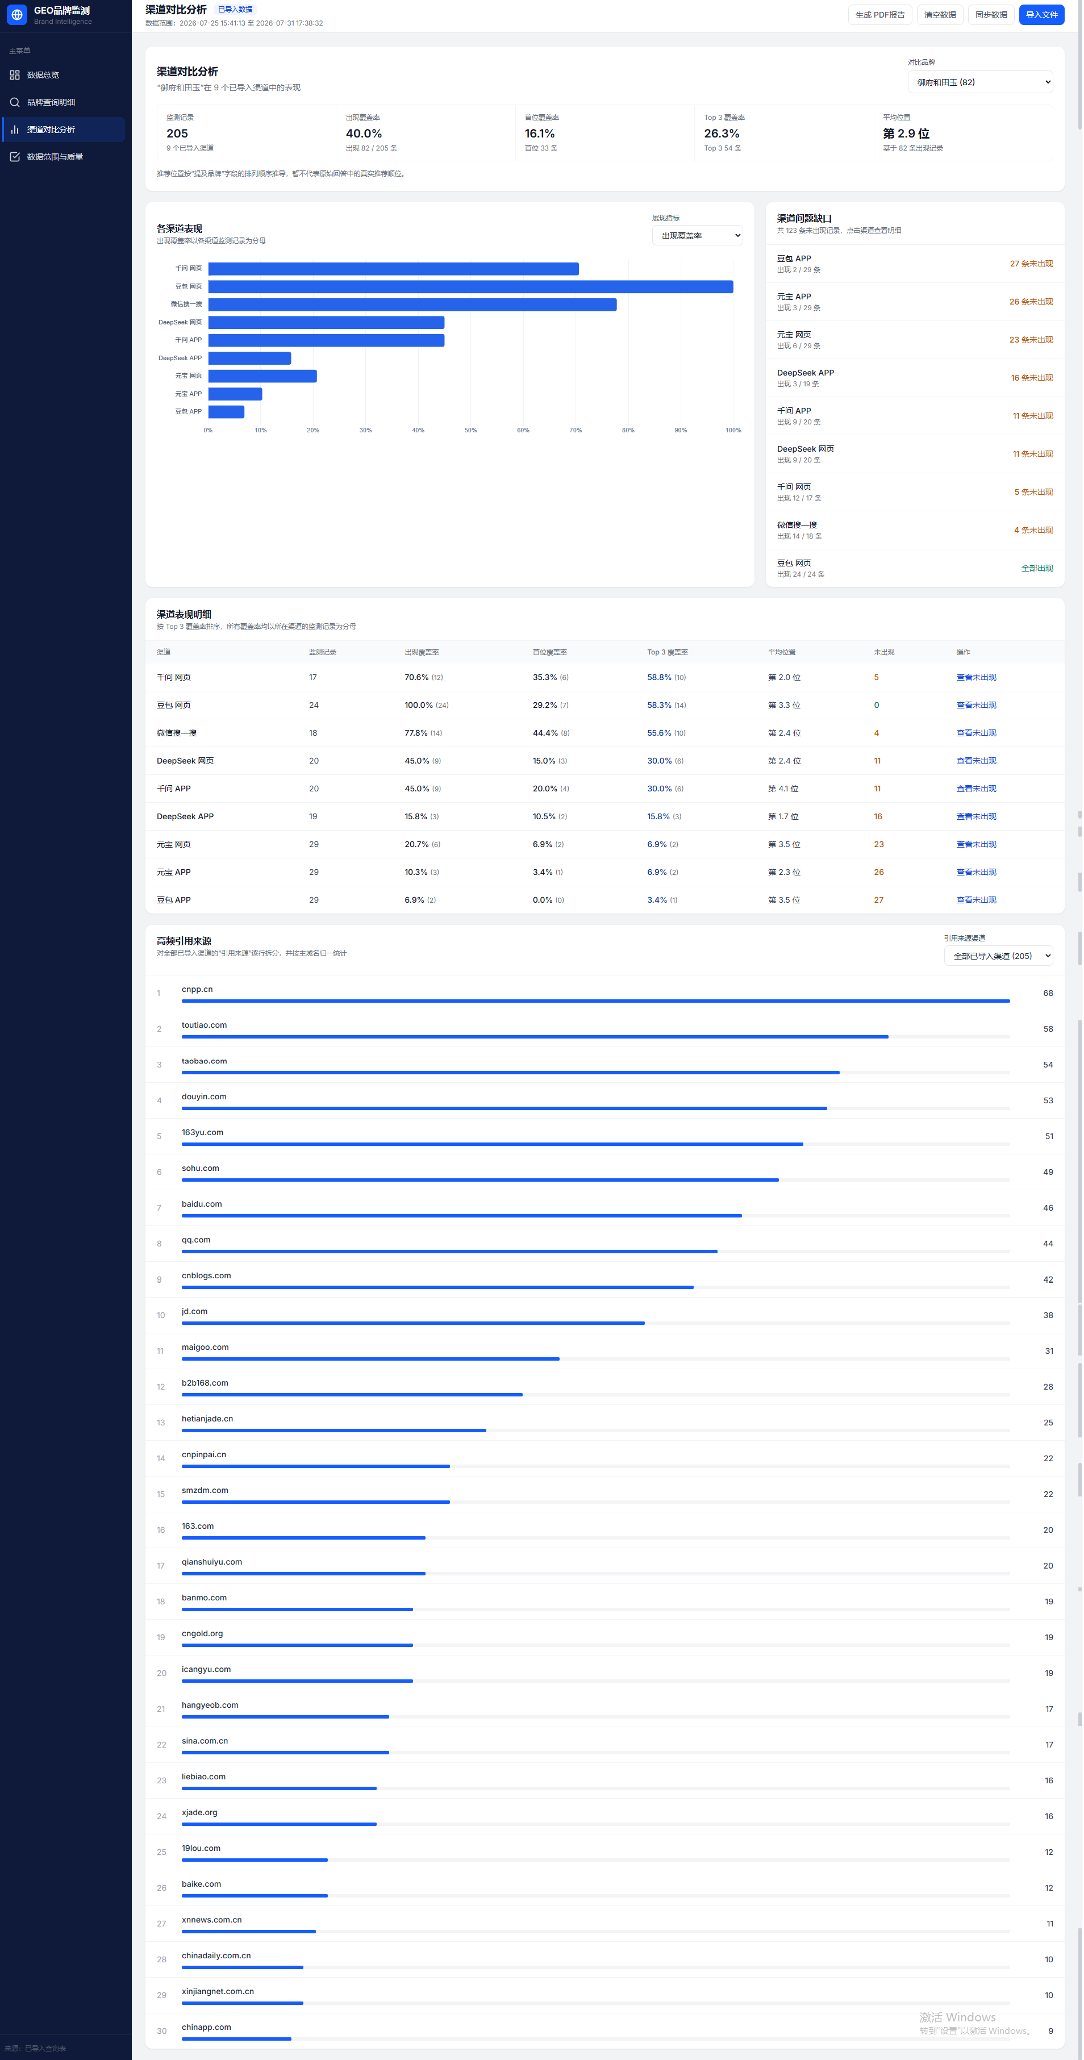The width and height of the screenshot is (1084, 2060).
Task: Go to 数据总览 menu item
Action: pos(64,75)
